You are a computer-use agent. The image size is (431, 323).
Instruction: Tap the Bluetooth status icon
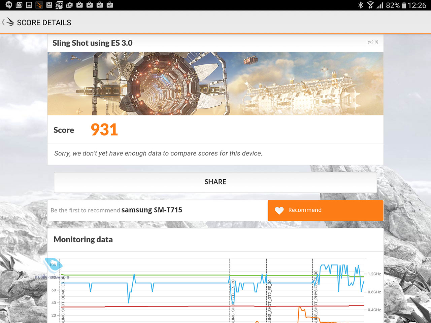361,5
